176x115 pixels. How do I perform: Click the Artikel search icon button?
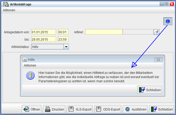(157, 32)
